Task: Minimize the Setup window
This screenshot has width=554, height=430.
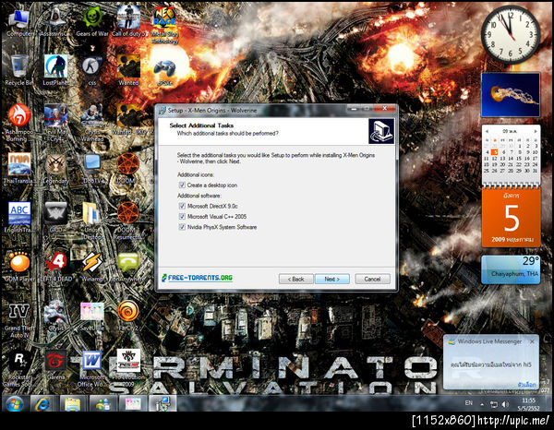Action: [x=354, y=109]
